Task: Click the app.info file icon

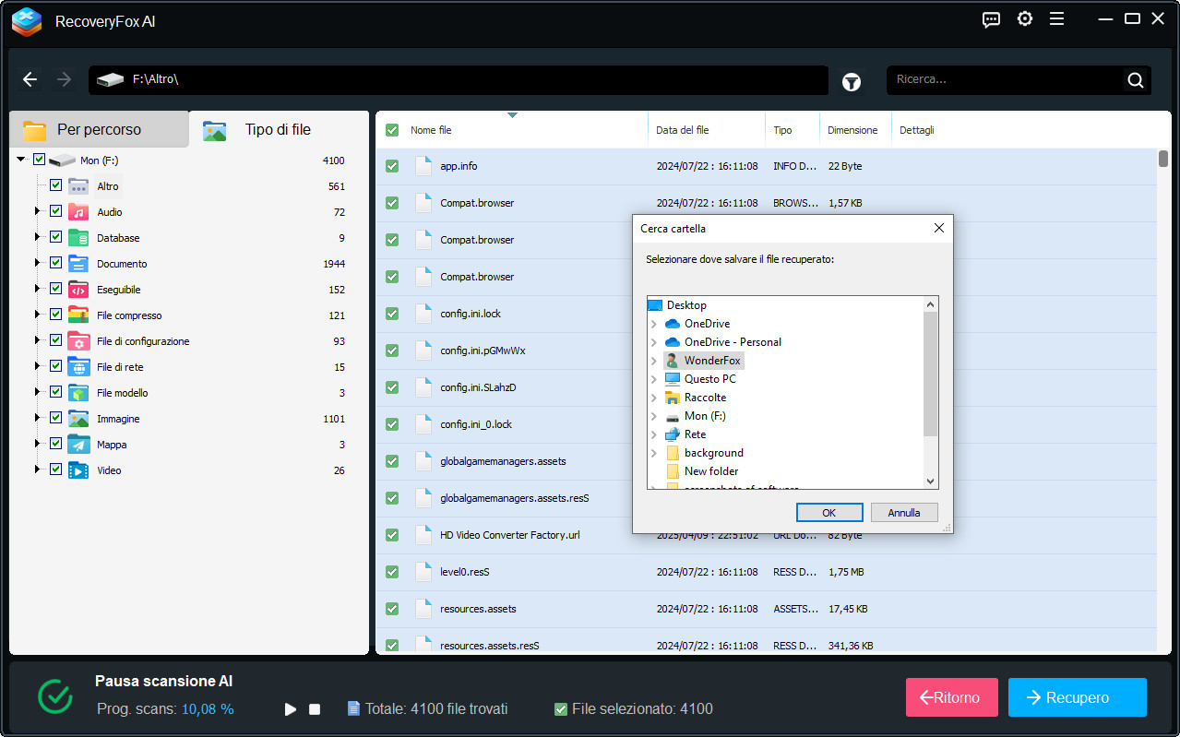Action: click(x=423, y=166)
